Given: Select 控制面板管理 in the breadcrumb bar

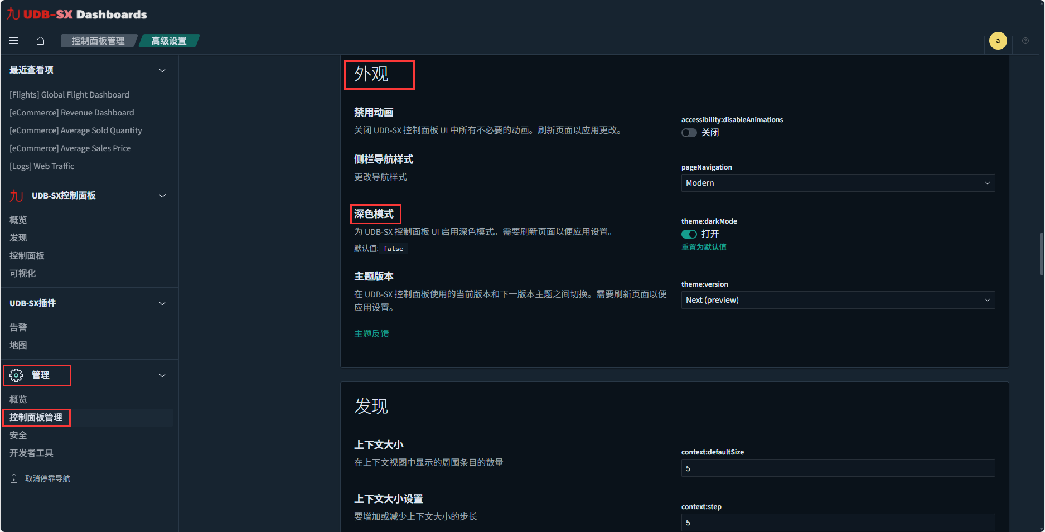Looking at the screenshot, I should [x=99, y=41].
